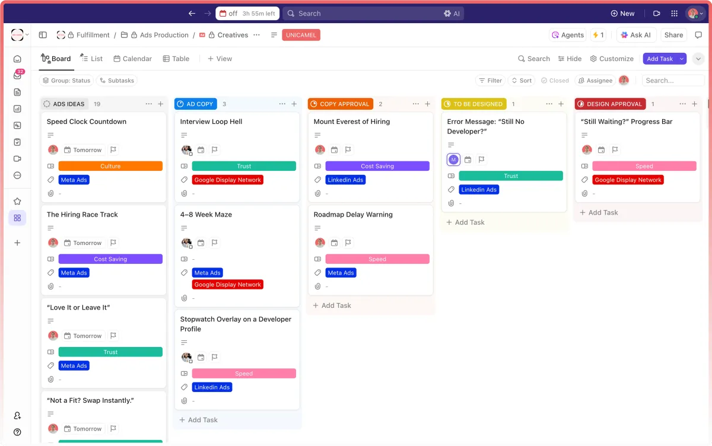
Task: Open Clips video icon in sidebar
Action: pos(17,158)
